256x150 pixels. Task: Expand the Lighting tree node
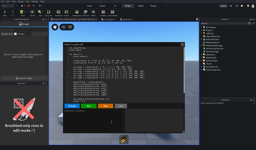[x=201, y=33]
